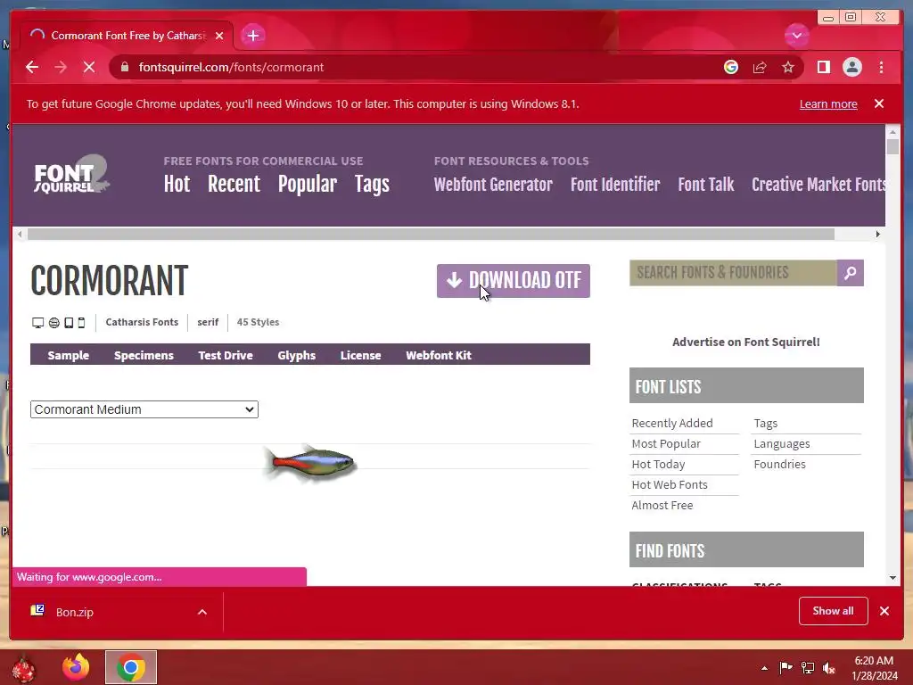The width and height of the screenshot is (913, 685).
Task: Open the Cormorant Medium style dropdown
Action: 144,409
